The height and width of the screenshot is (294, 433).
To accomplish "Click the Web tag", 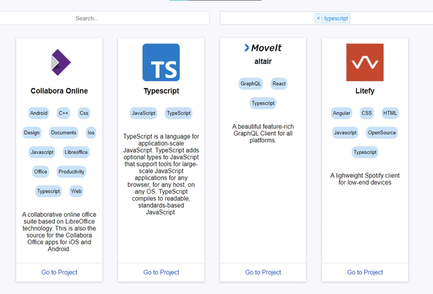I will coord(76,191).
